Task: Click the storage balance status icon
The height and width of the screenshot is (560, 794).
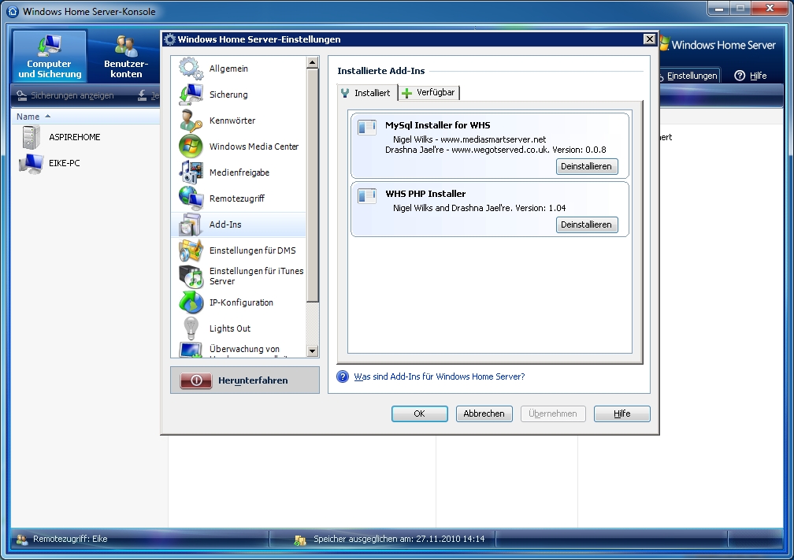Action: point(300,540)
